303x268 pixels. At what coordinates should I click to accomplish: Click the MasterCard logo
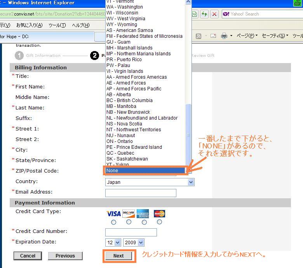[159, 213]
